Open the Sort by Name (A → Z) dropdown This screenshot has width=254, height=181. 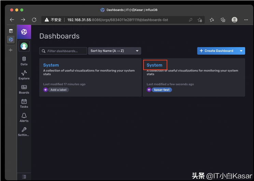coord(114,51)
